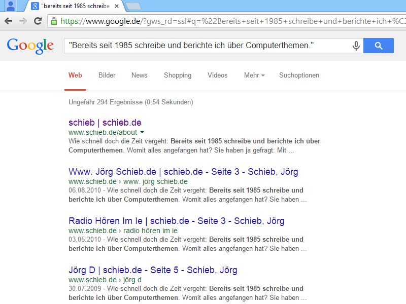The image size is (406, 304).
Task: Click the browser forward arrow
Action: pyautogui.click(x=23, y=21)
